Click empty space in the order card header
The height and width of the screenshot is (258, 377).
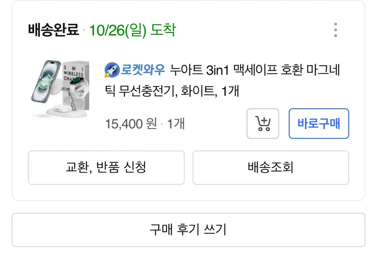click(x=251, y=30)
